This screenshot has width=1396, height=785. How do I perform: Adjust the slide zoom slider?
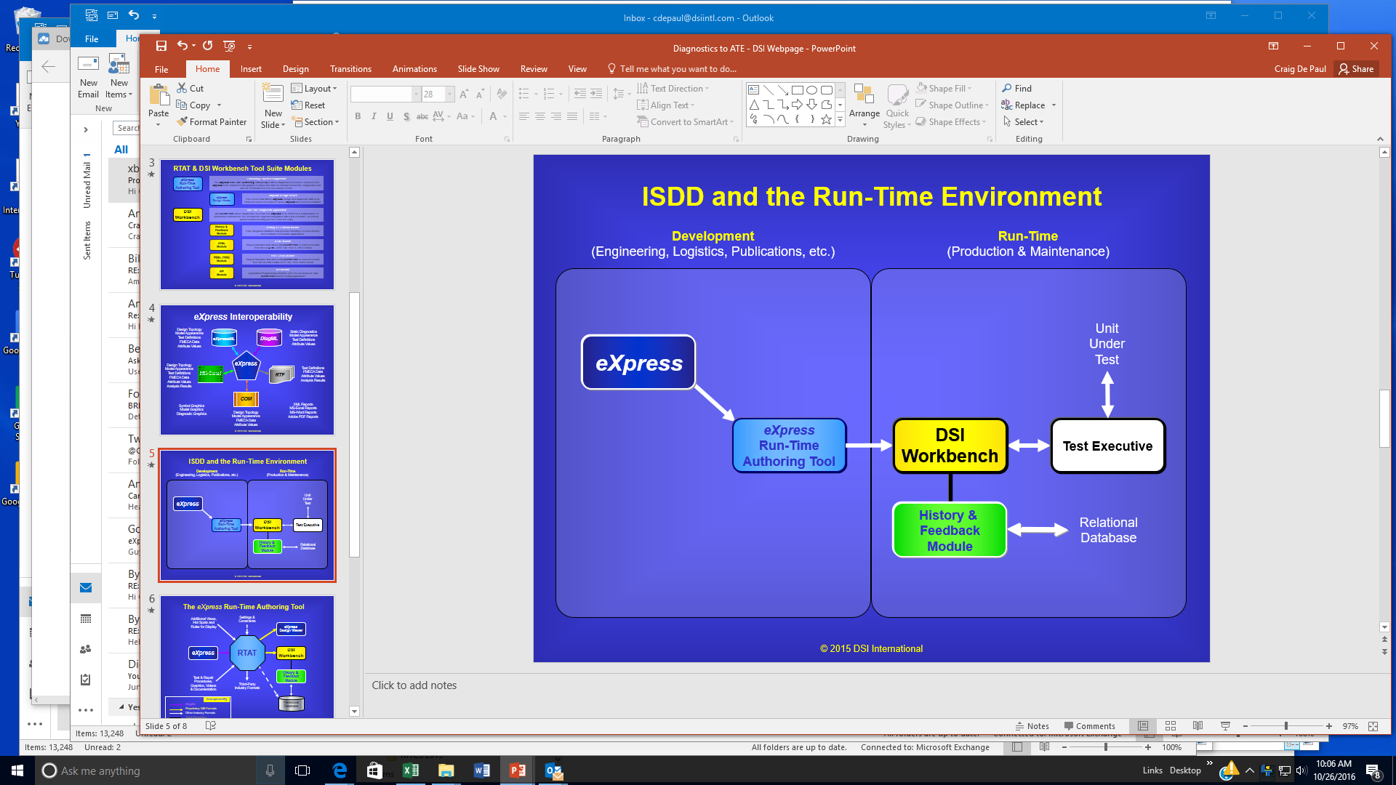pyautogui.click(x=1285, y=726)
